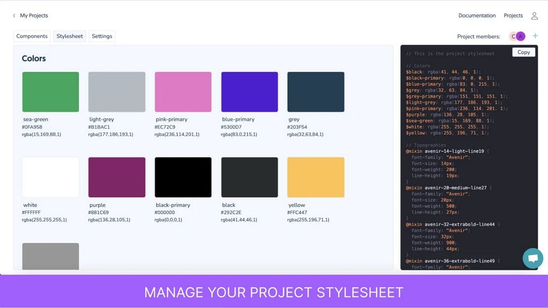This screenshot has height=308, width=548.
Task: Copy the stylesheet code
Action: (524, 52)
